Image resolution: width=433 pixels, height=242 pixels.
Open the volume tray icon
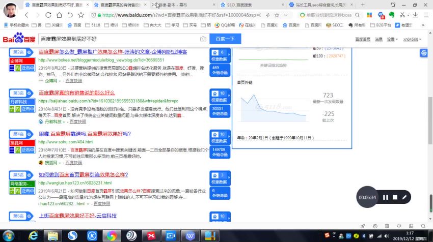click(x=387, y=236)
